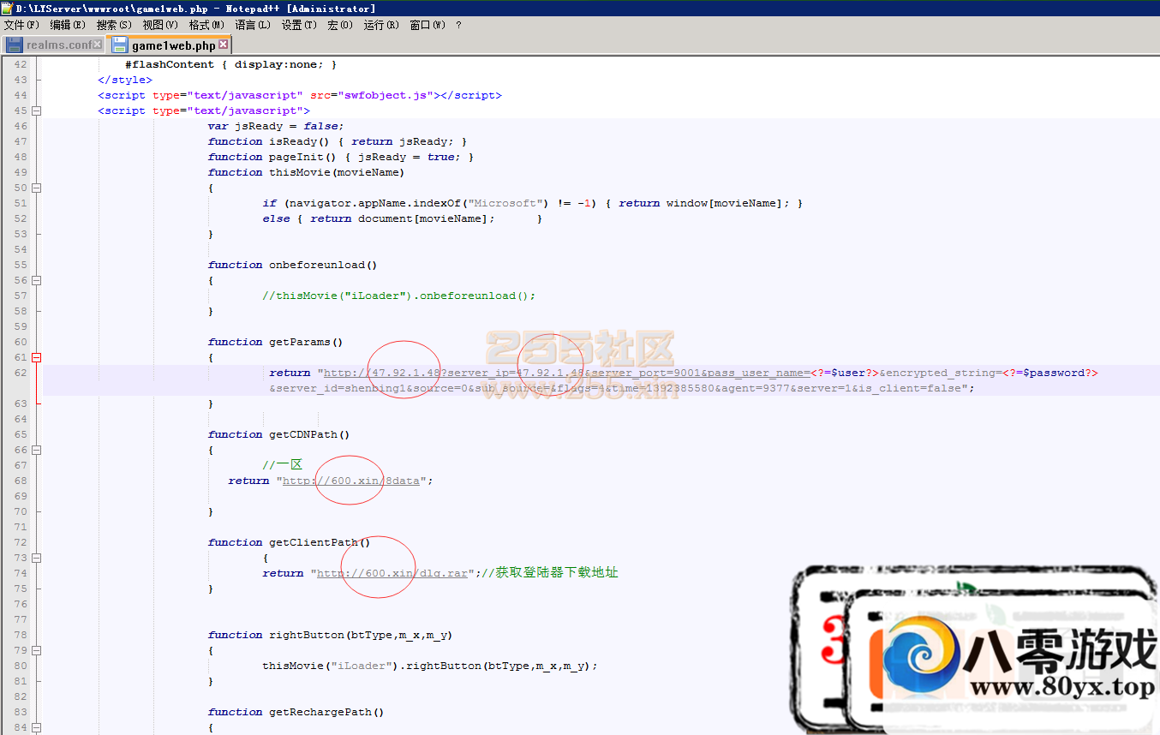Viewport: 1160px width, 735px height.
Task: Open the 搜索(S) menu
Action: 114,25
